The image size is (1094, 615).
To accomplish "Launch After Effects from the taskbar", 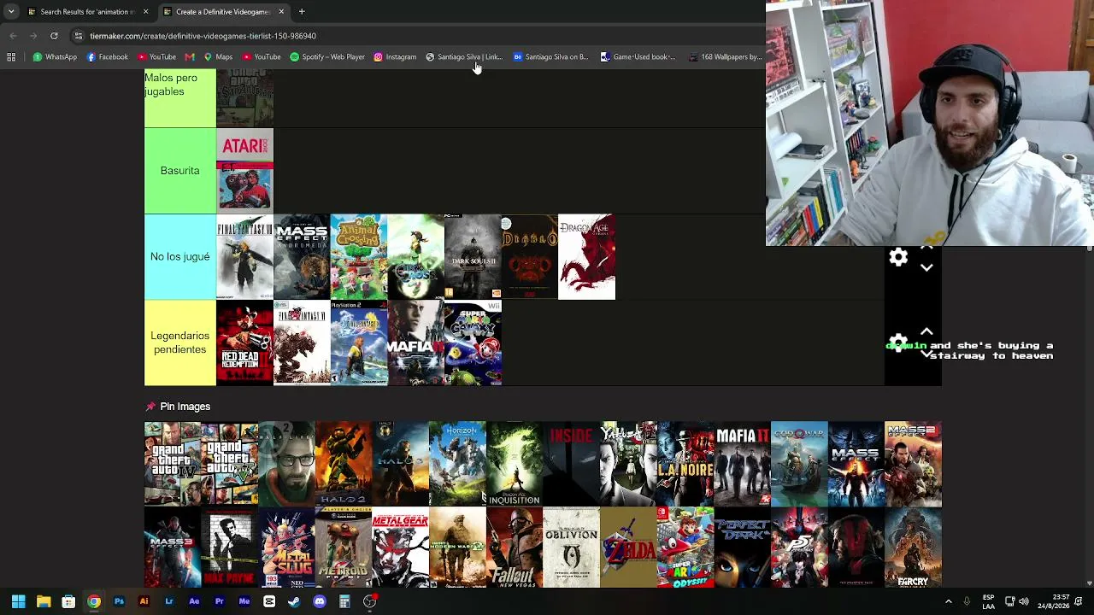I will click(194, 602).
